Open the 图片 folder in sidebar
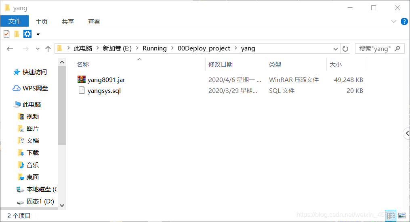 33,128
